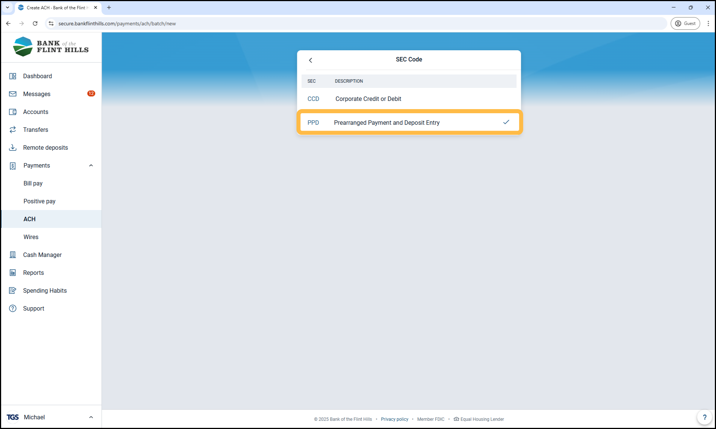Go back from SEC Code panel
The height and width of the screenshot is (429, 716).
pos(311,60)
